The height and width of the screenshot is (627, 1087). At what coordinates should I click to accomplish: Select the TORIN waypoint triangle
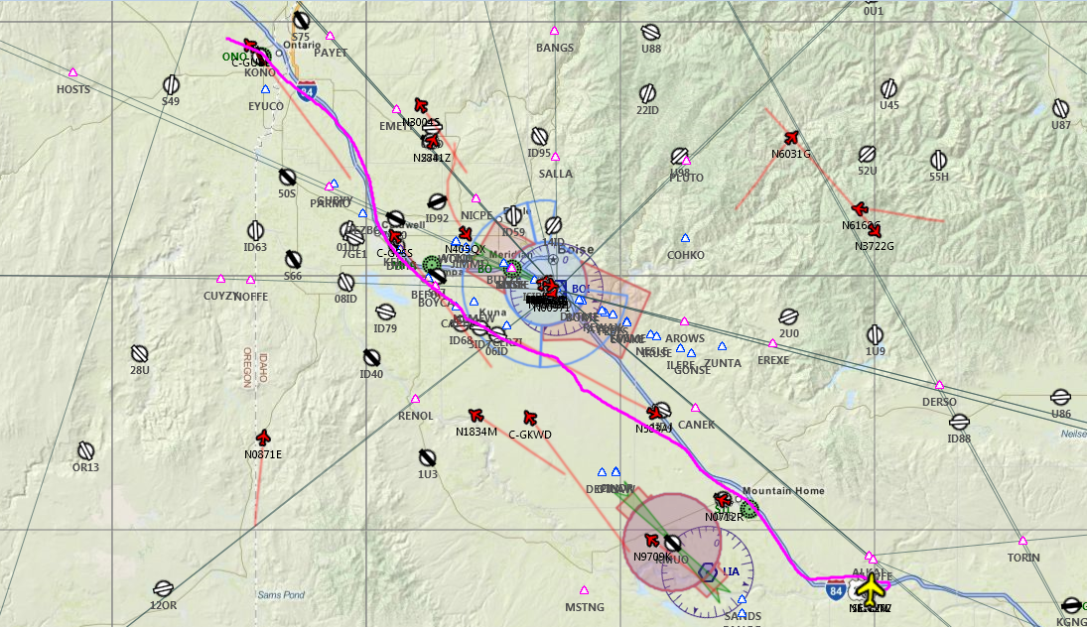1022,541
